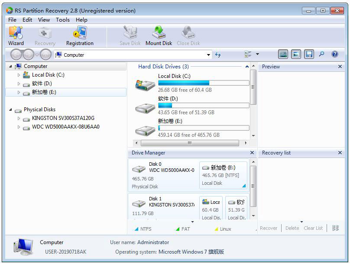This screenshot has width=350, height=264.
Task: Collapse the Physical Disks node
Action: pyautogui.click(x=10, y=109)
